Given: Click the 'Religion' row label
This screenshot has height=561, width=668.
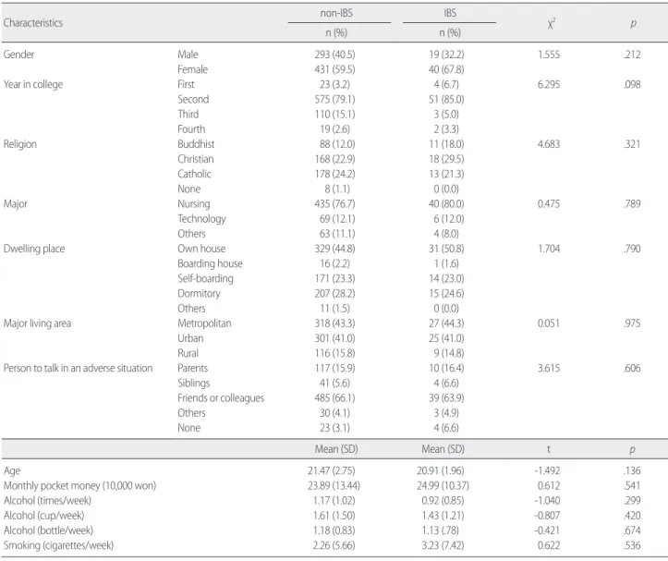Looking at the screenshot, I should tap(20, 144).
